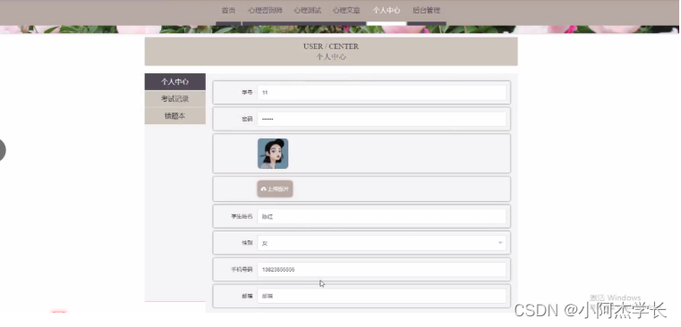Click the 学生姓名 input field
The width and height of the screenshot is (681, 327).
tap(382, 216)
